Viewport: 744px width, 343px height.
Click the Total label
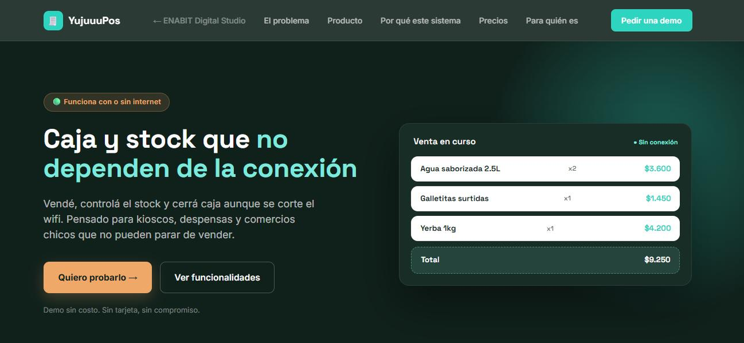click(430, 260)
